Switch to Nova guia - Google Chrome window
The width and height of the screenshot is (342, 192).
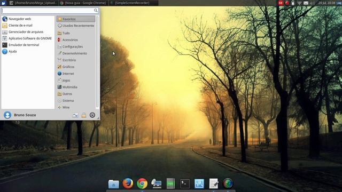(x=83, y=3)
